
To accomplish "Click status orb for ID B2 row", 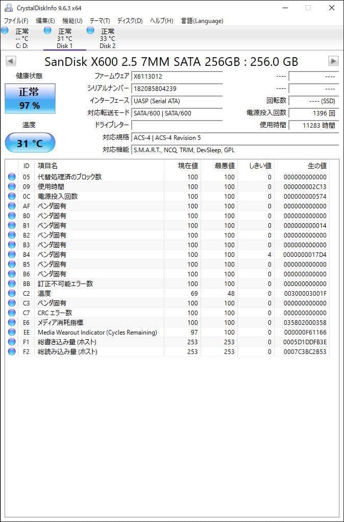I will tap(12, 235).
